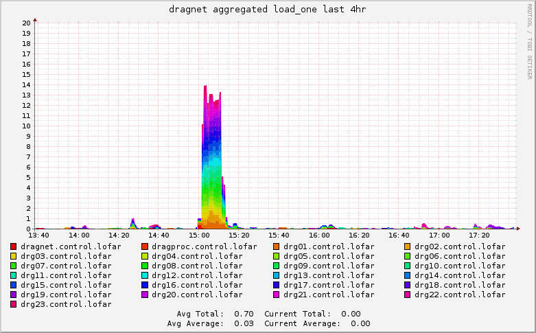Click the 'drg10.control.lofar' legend label
Viewport: 536px width, 333px height.
[460, 266]
